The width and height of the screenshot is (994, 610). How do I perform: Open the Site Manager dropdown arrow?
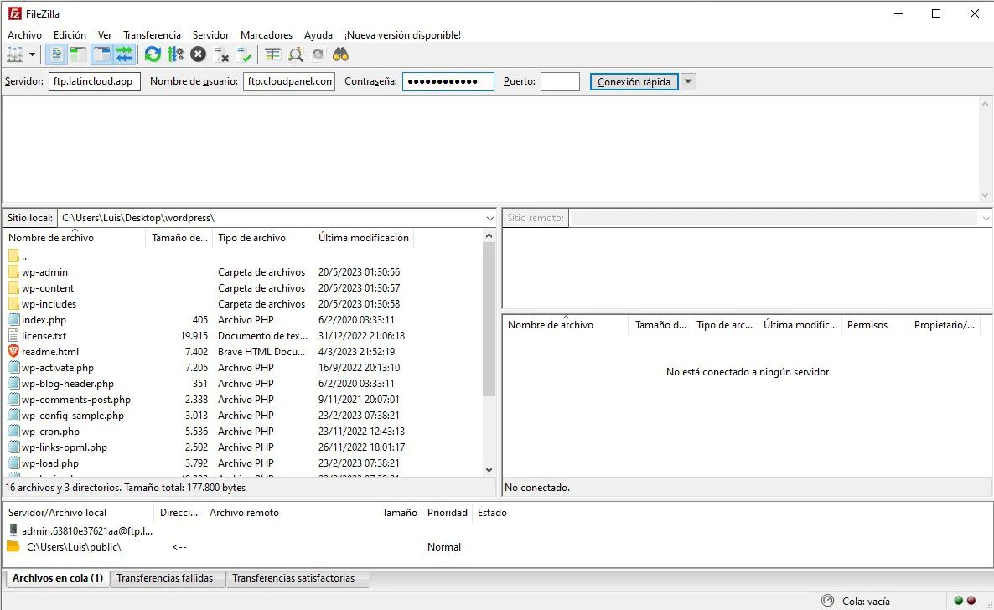coord(33,54)
